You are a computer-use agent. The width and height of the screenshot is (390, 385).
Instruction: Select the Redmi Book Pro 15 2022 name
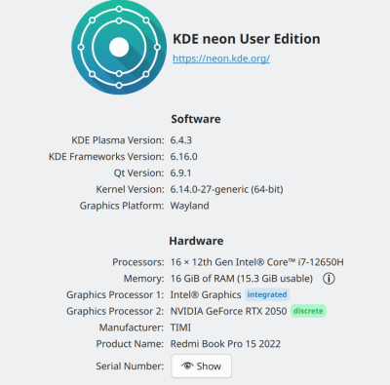click(x=225, y=344)
